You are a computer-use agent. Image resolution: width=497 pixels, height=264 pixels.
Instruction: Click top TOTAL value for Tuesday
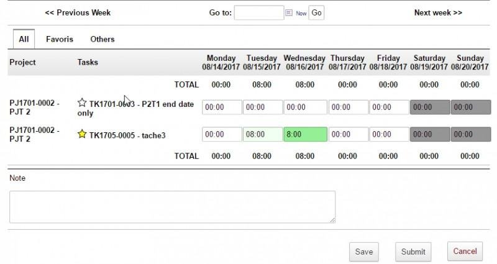pyautogui.click(x=262, y=84)
